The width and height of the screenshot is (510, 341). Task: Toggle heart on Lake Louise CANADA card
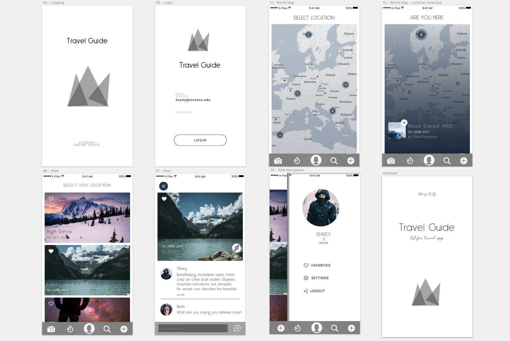click(51, 251)
